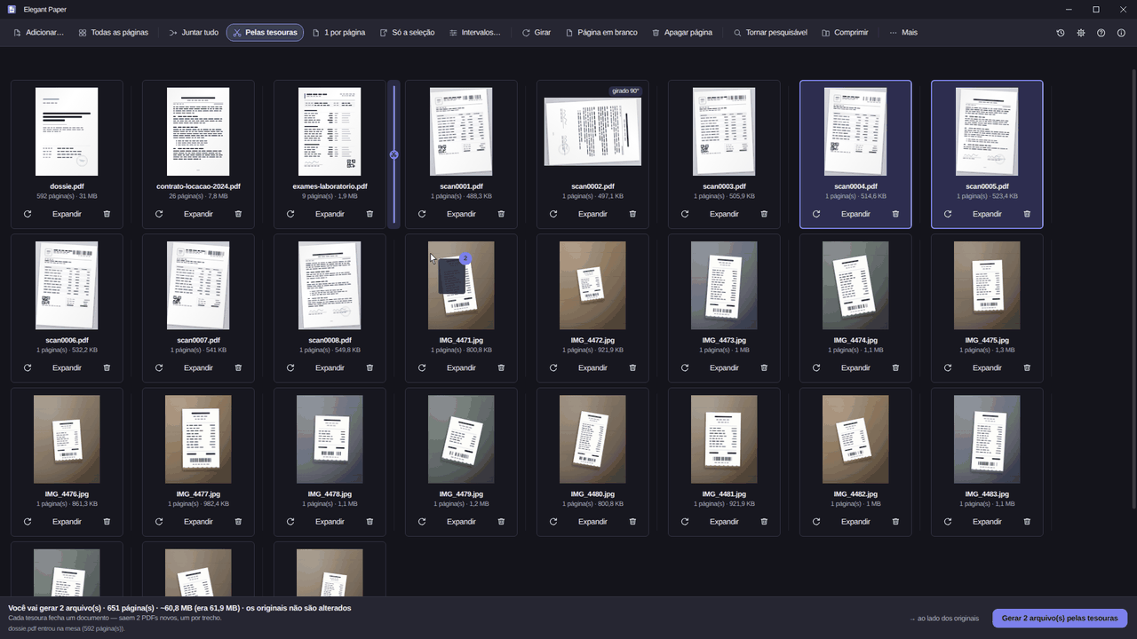This screenshot has width=1137, height=639.
Task: Choose 1 por página mode
Action: coord(338,33)
